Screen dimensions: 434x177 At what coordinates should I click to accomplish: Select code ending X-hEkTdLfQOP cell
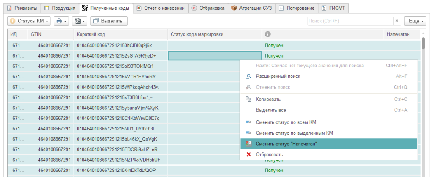[x=121, y=170]
